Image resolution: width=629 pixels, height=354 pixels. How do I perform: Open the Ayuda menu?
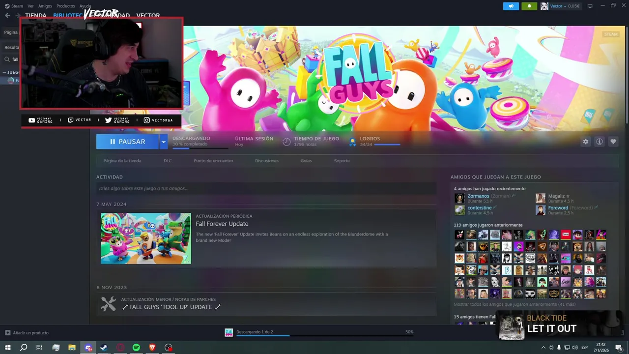[x=85, y=6]
